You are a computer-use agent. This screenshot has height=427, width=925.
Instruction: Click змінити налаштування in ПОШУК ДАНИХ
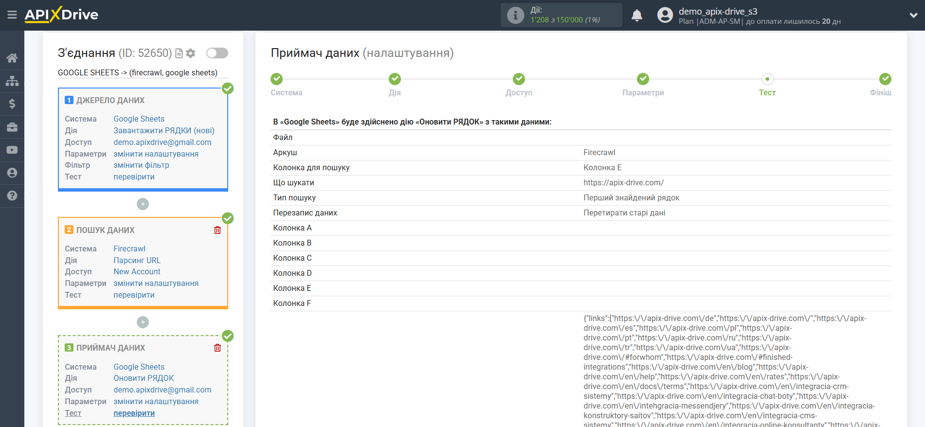coord(156,283)
